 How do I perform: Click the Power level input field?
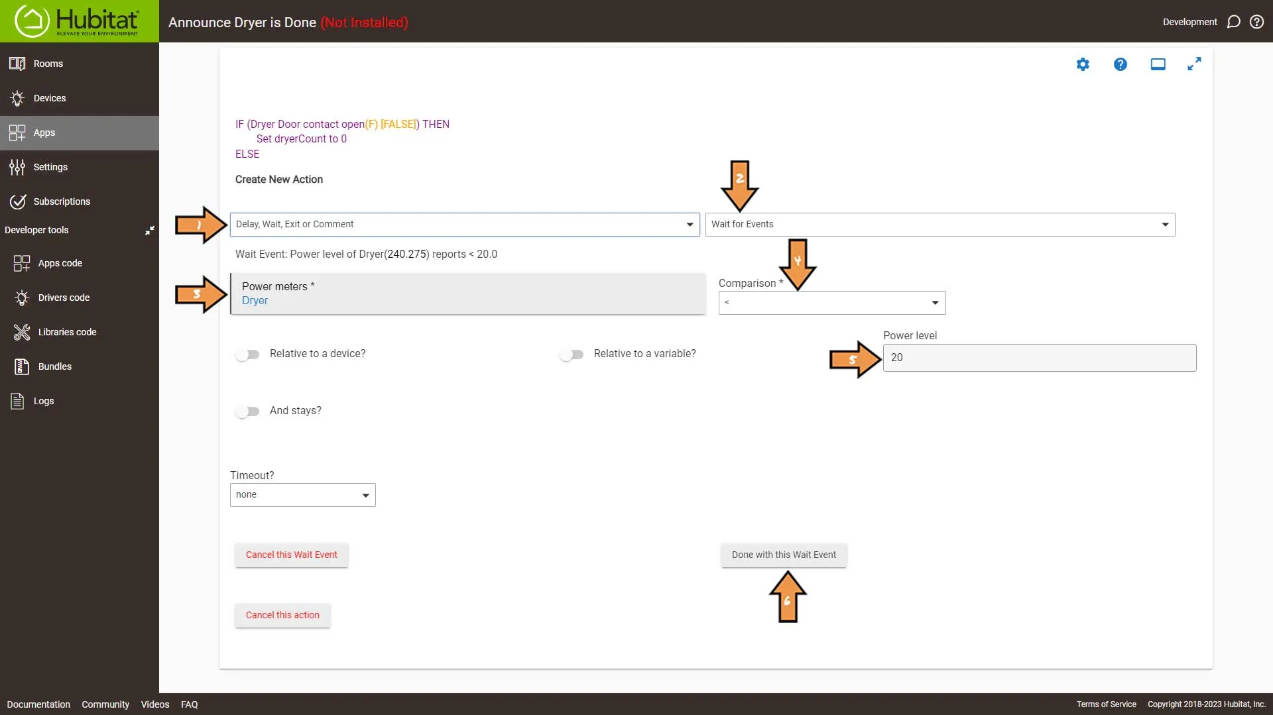[x=1040, y=357]
